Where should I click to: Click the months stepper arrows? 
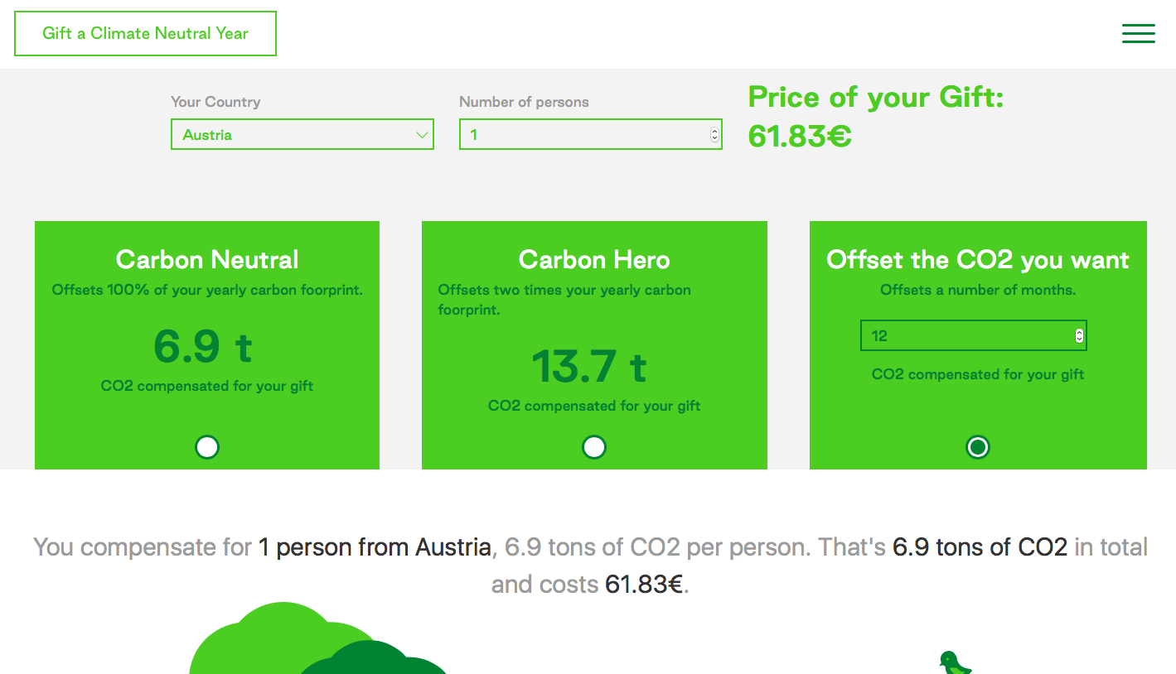[x=1079, y=335]
